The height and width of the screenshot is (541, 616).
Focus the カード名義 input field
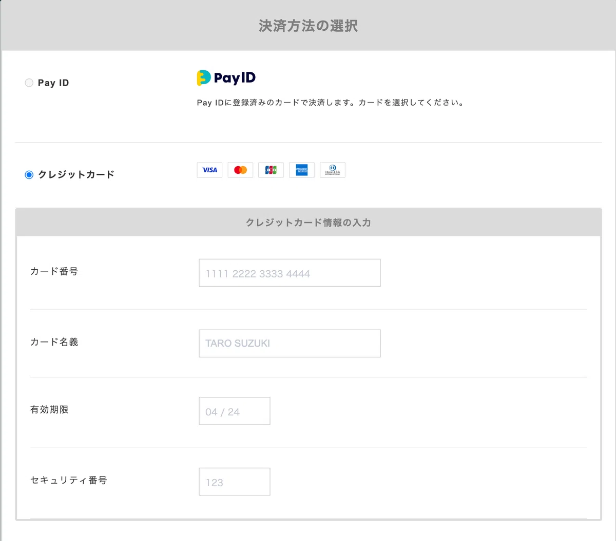[x=290, y=343]
